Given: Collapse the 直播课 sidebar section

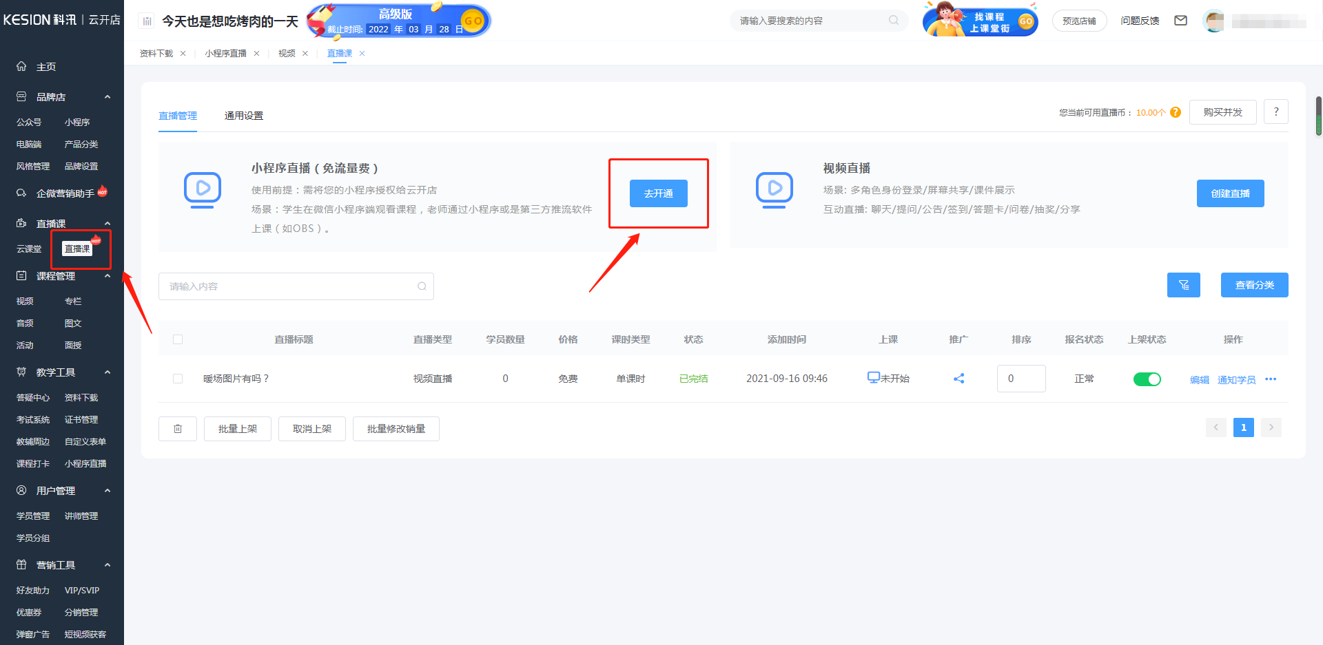Looking at the screenshot, I should point(107,224).
